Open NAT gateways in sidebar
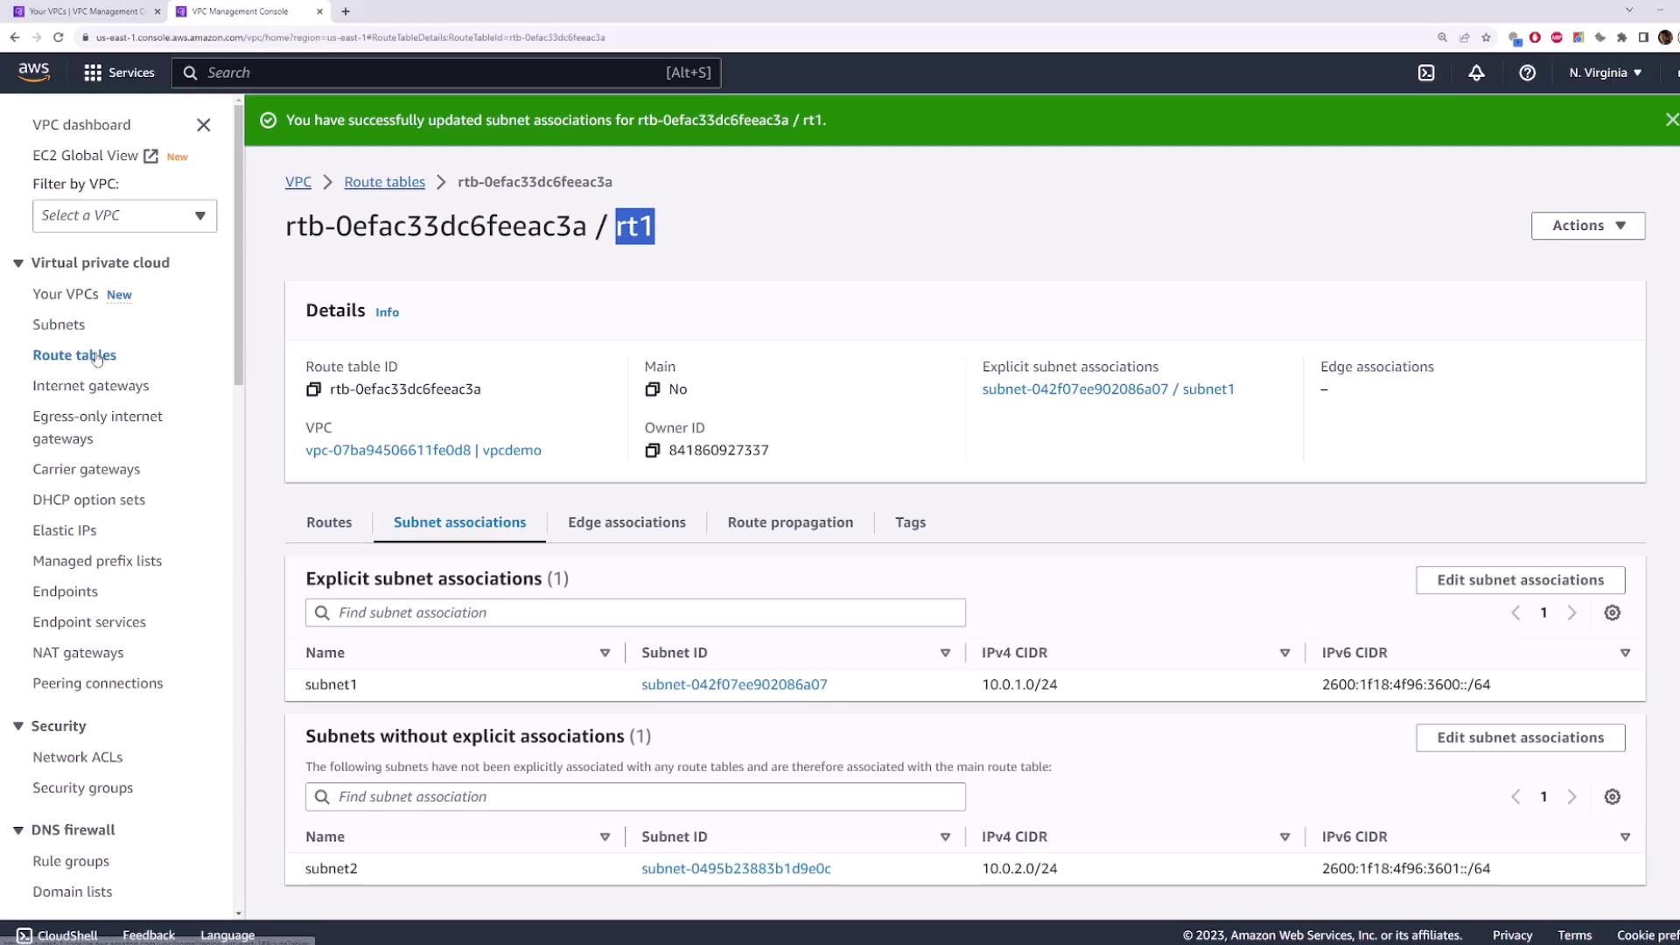Image resolution: width=1680 pixels, height=945 pixels. pyautogui.click(x=78, y=653)
